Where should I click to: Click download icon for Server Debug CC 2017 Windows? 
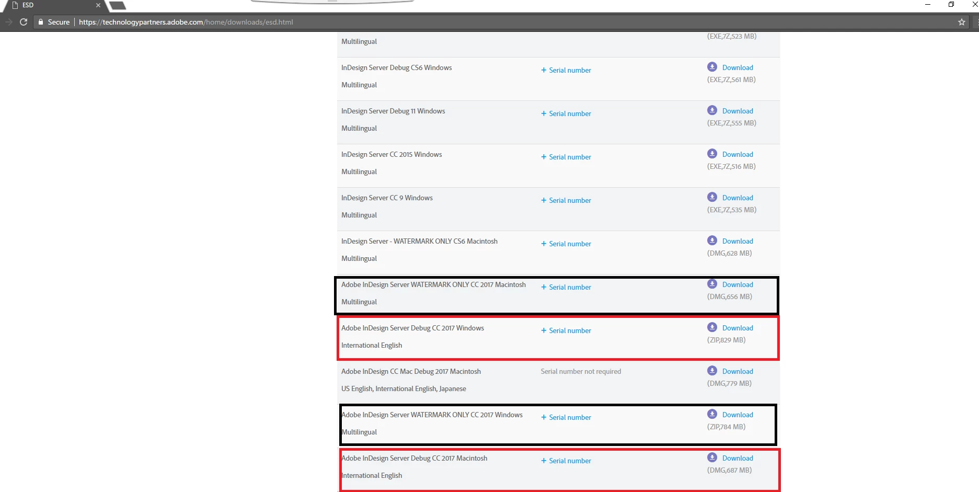[712, 327]
